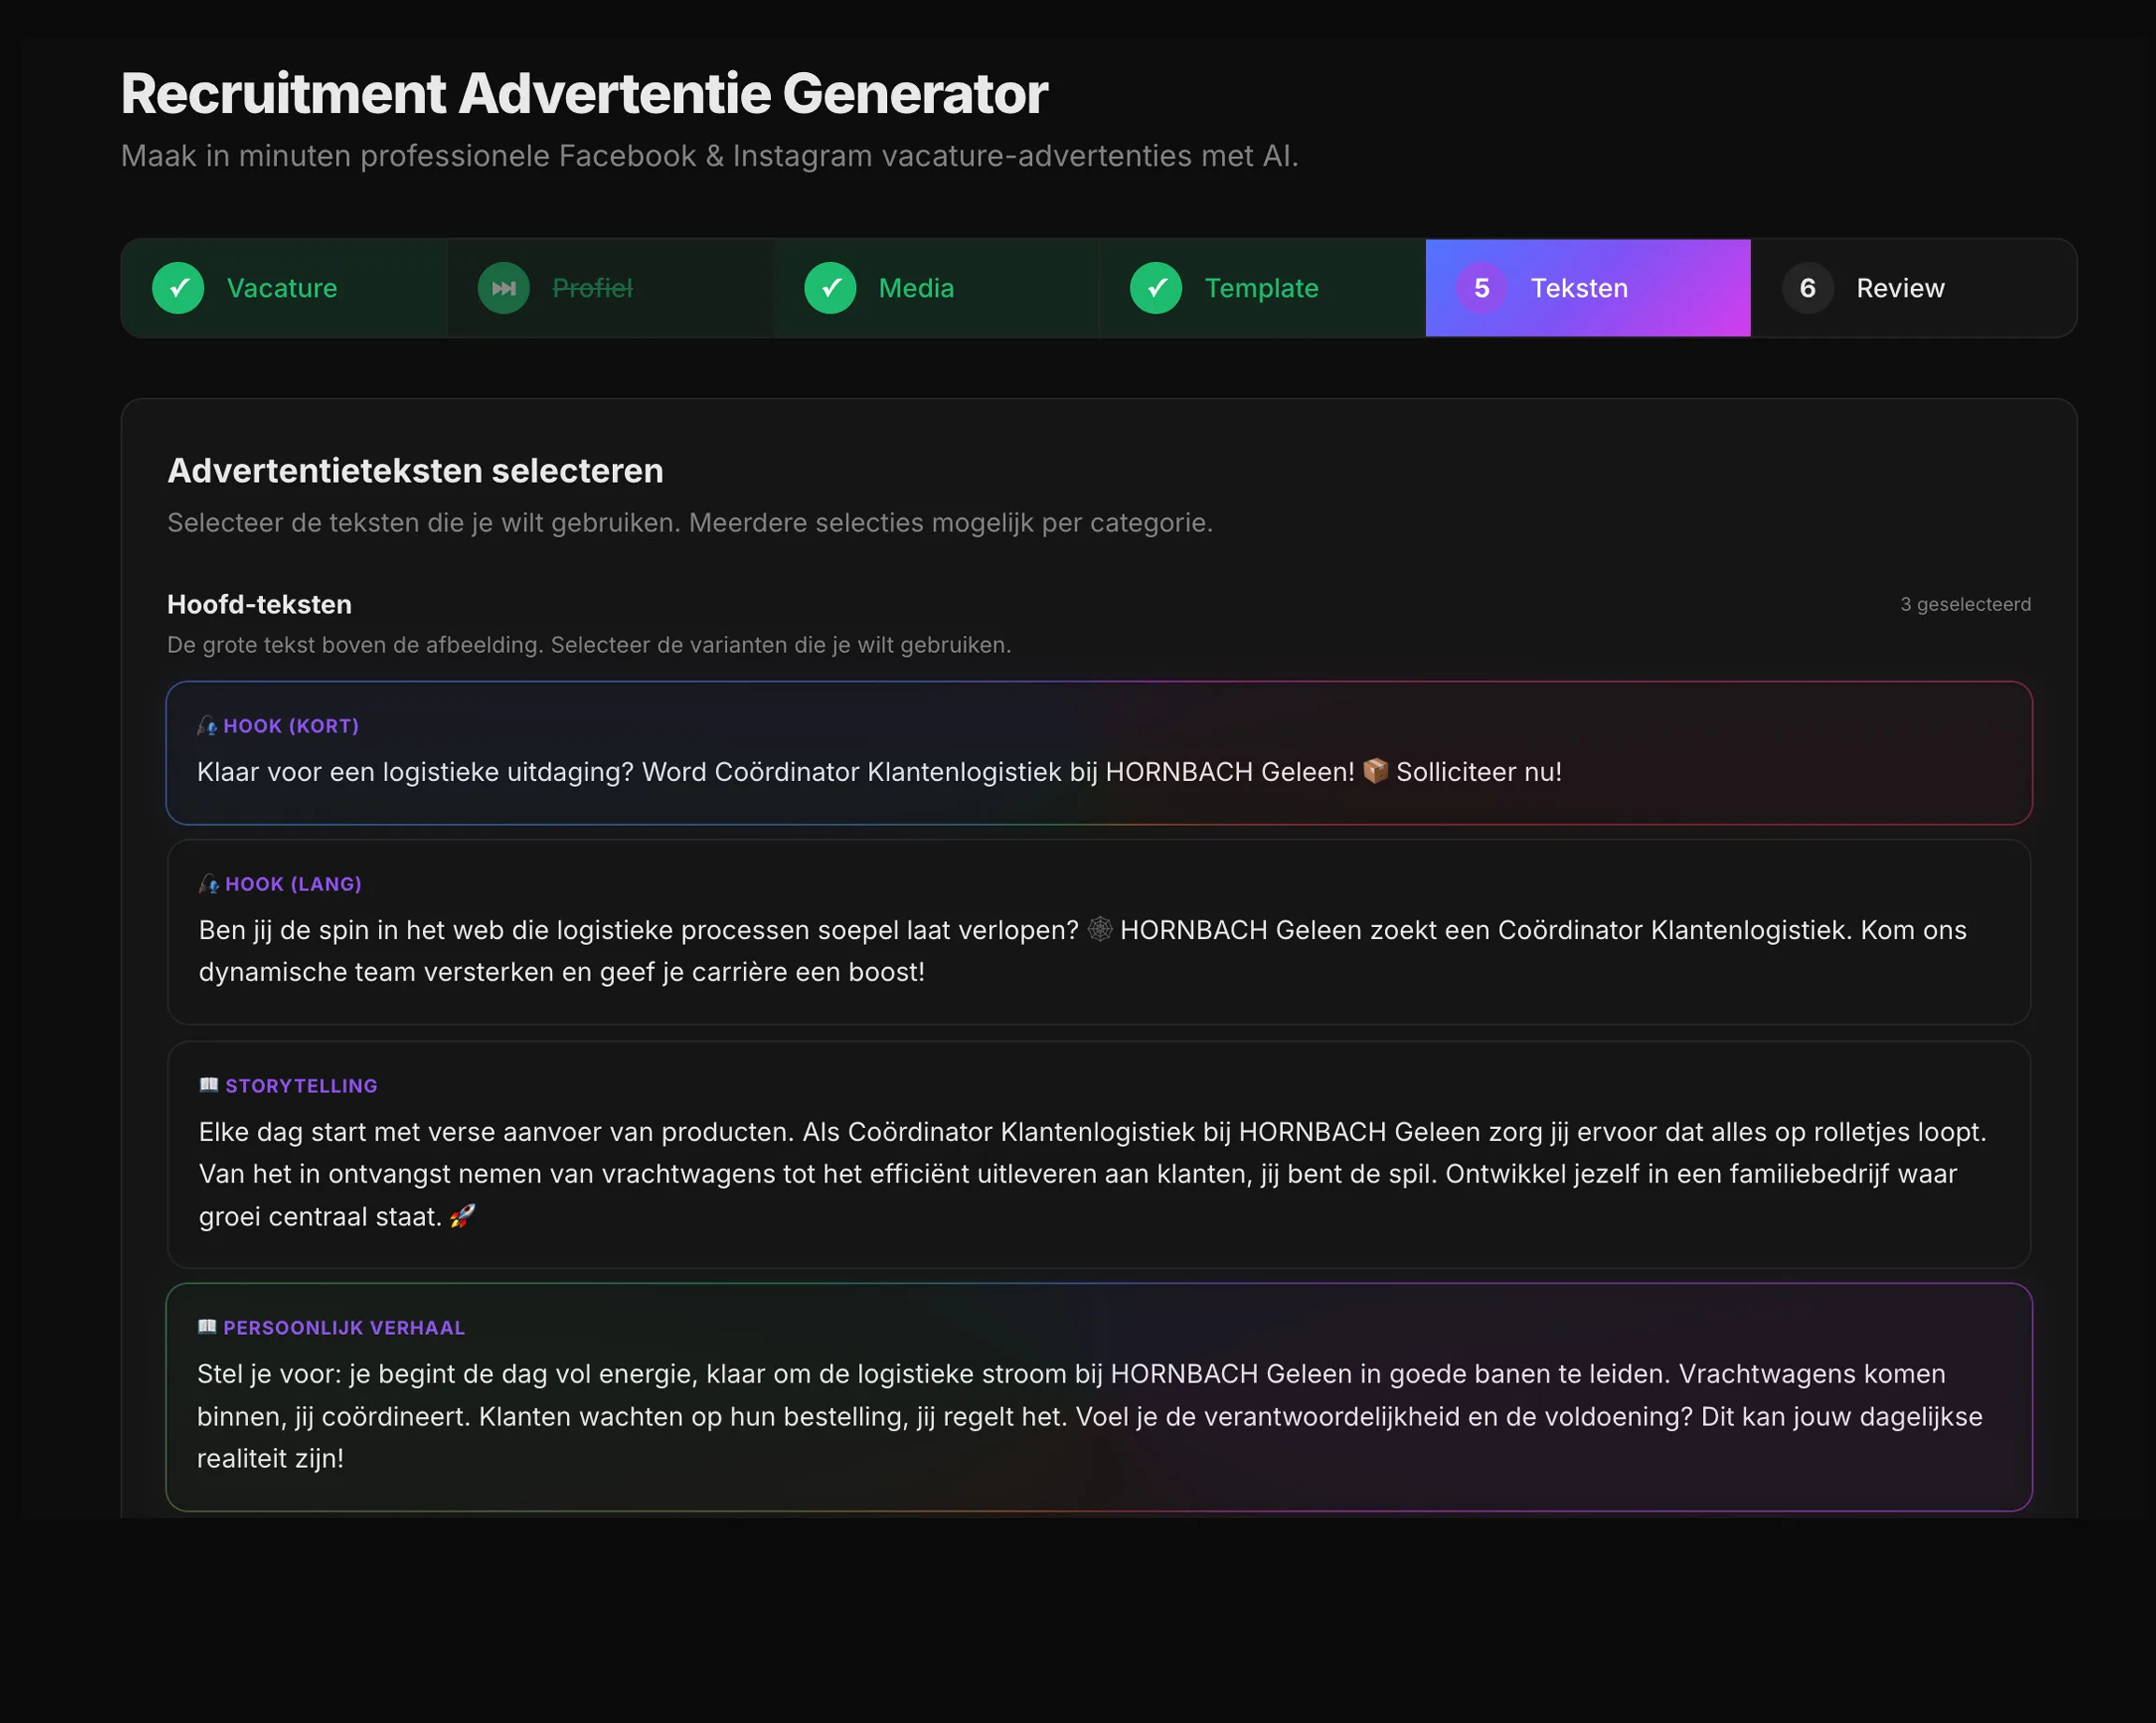Click the hook icon beside HOOK (KORT)

click(x=207, y=726)
